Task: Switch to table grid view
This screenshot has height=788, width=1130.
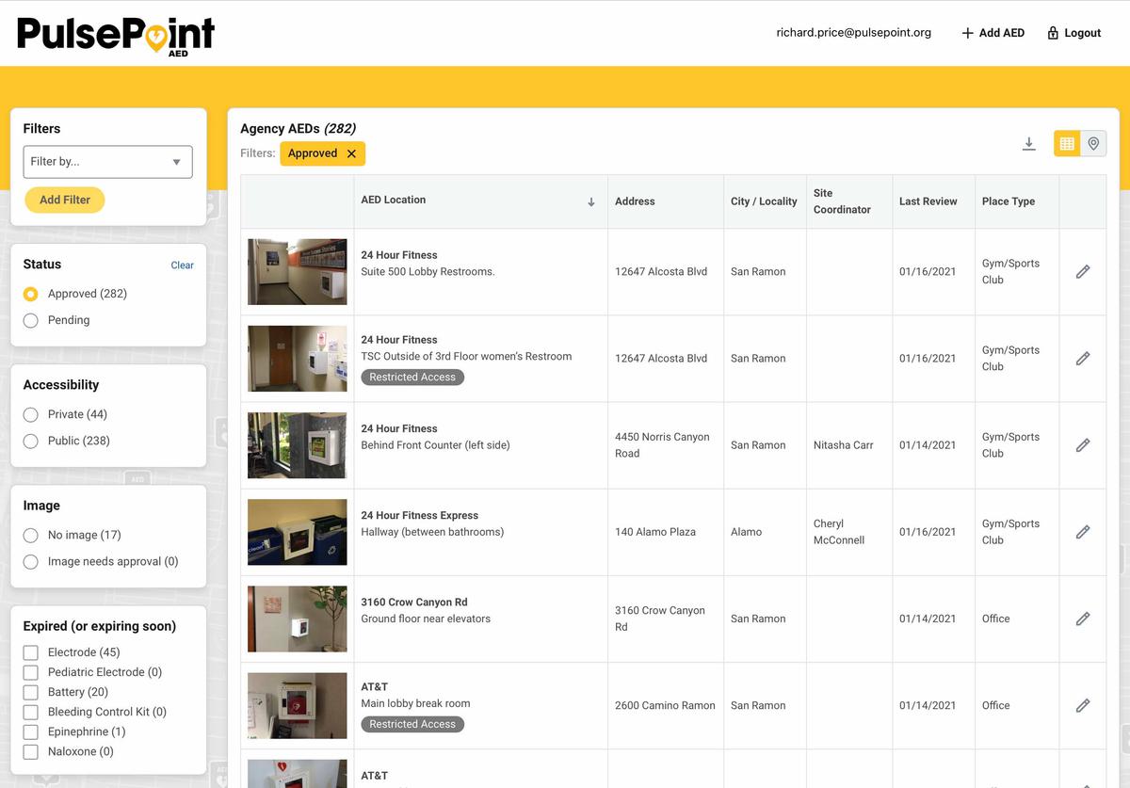Action: pos(1067,144)
